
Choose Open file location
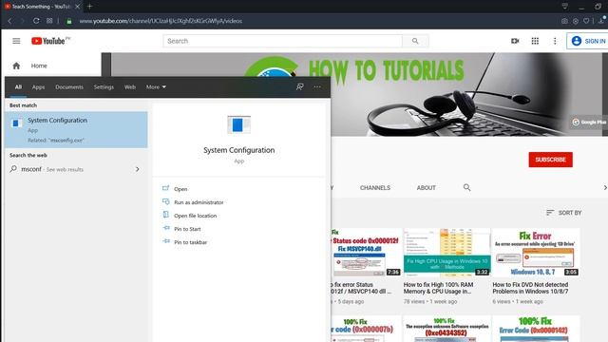click(x=195, y=216)
